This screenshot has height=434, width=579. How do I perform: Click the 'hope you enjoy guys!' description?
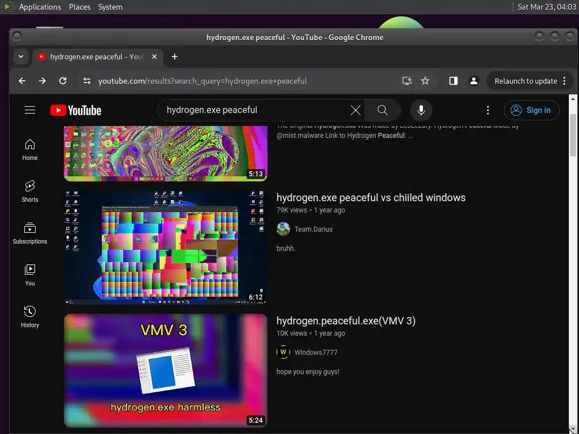click(308, 372)
